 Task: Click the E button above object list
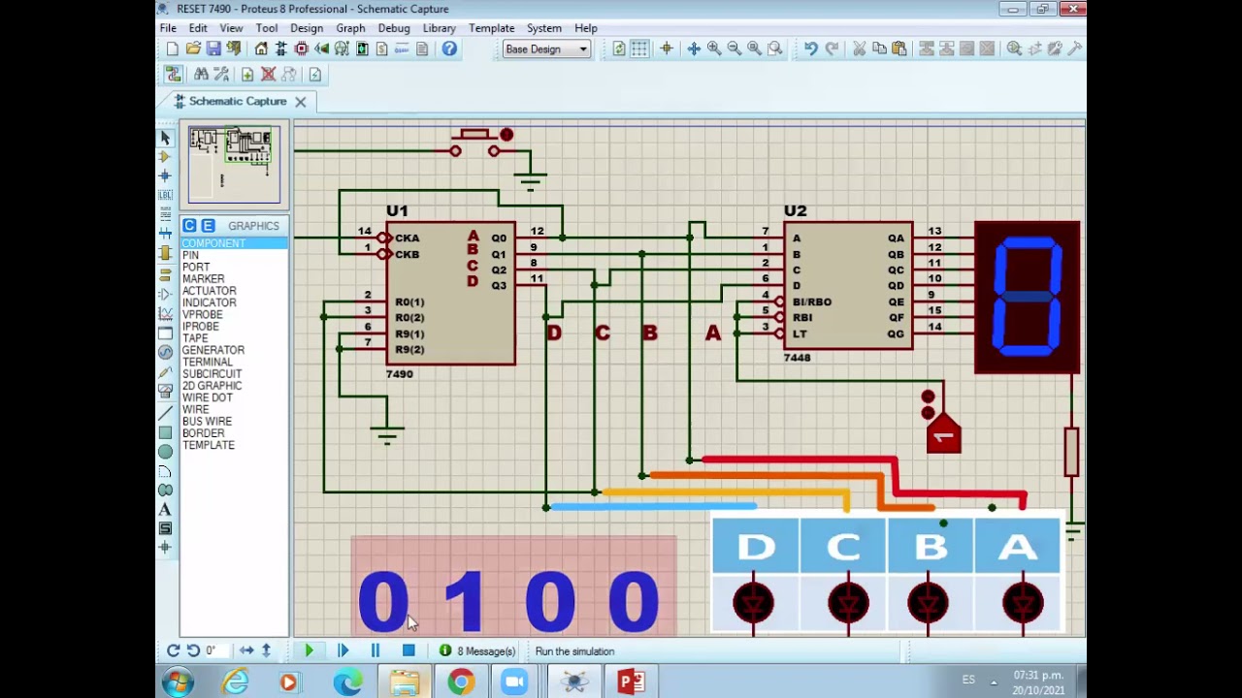pyautogui.click(x=208, y=226)
